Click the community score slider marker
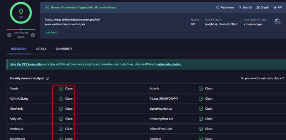 21,29
